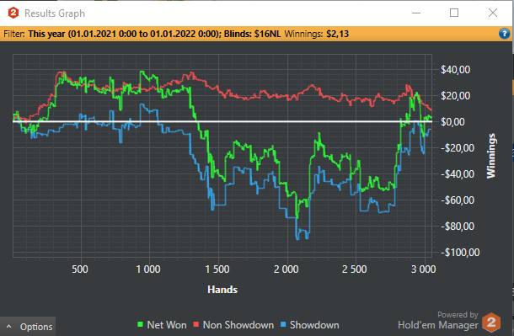
Task: Open the blue help question mark icon
Action: 505,34
